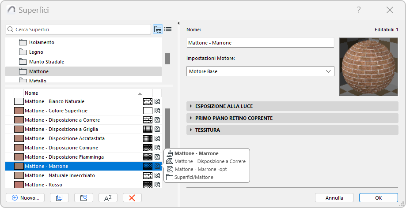
Task: Switch to folder tree view
Action: coord(158,30)
